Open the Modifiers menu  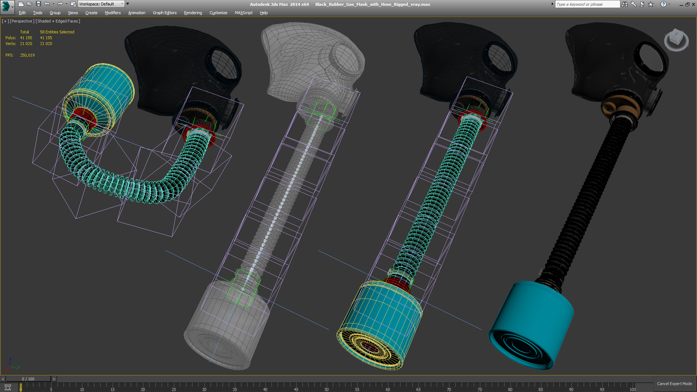pos(113,13)
